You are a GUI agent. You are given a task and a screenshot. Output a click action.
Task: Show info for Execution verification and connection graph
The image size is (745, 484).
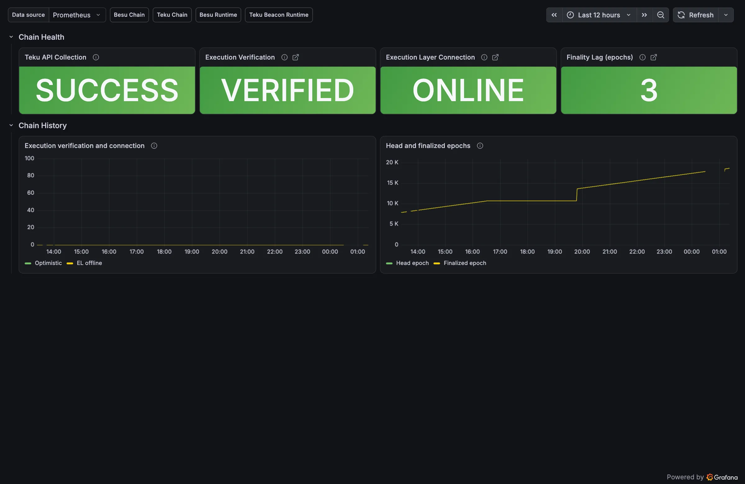pos(154,146)
